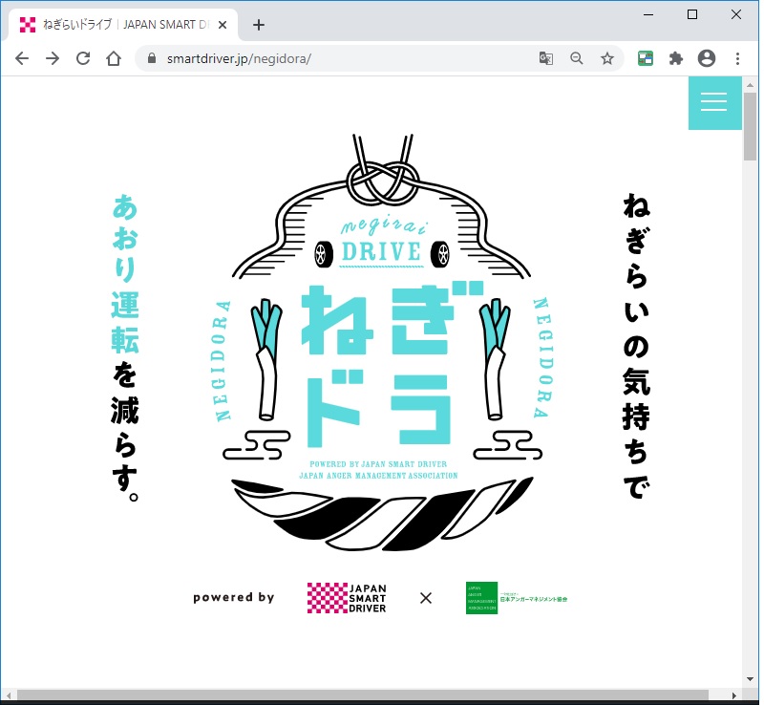Image resolution: width=764 pixels, height=705 pixels.
Task: Click the JAPAN SMART DRIVER logo link
Action: click(x=346, y=596)
